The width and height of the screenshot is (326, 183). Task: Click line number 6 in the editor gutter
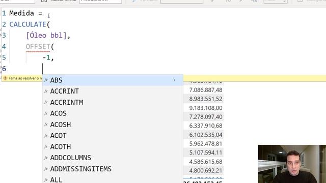tap(4, 69)
